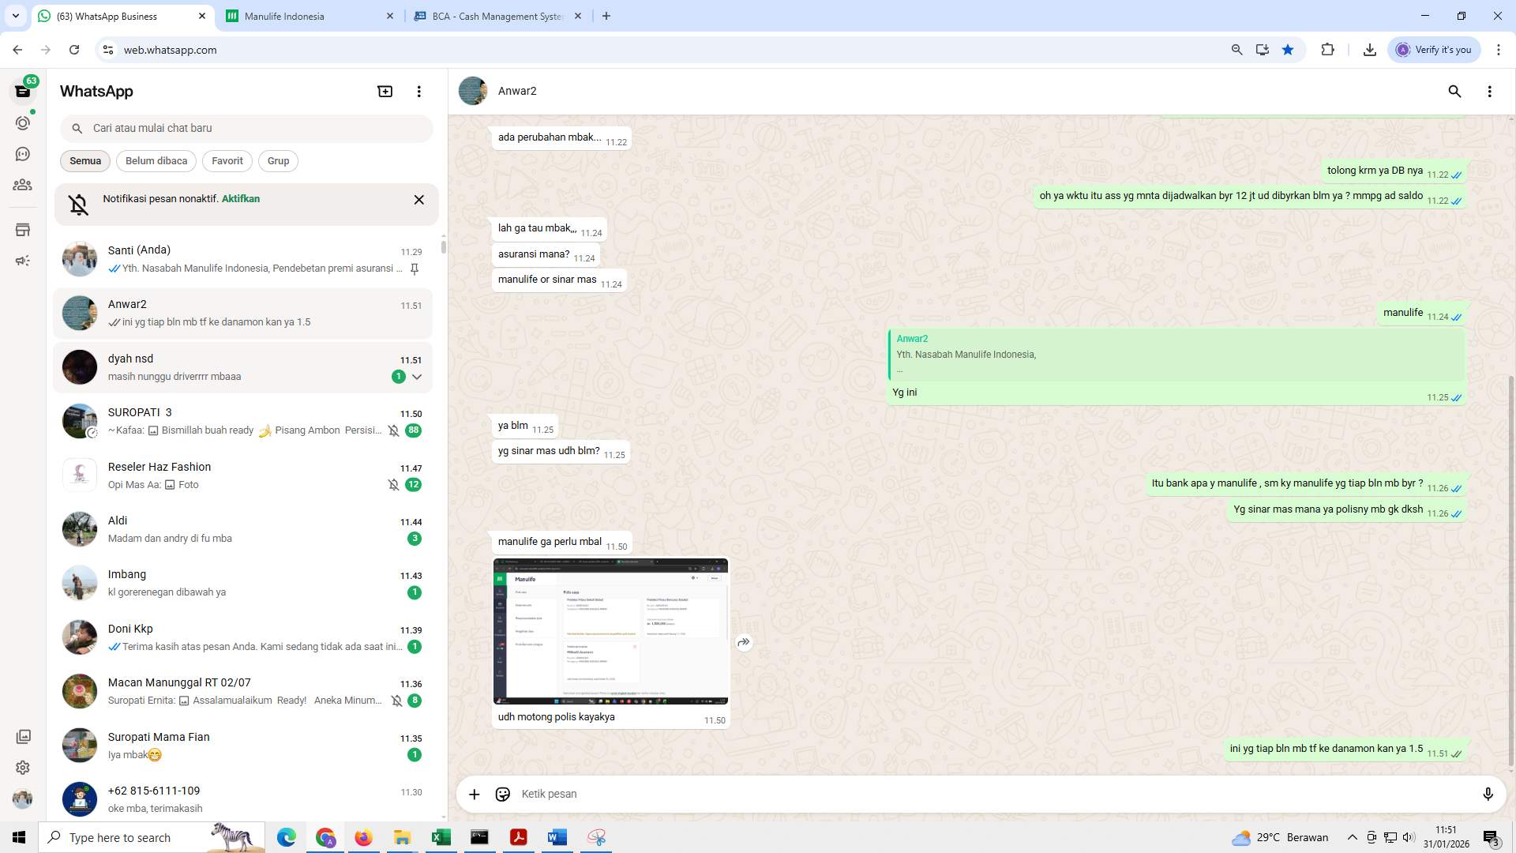Start a voice message with the microphone icon
1516x853 pixels.
tap(1488, 794)
